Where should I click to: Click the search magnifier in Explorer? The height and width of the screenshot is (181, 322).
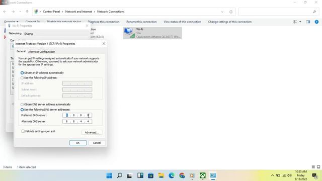pos(314,12)
